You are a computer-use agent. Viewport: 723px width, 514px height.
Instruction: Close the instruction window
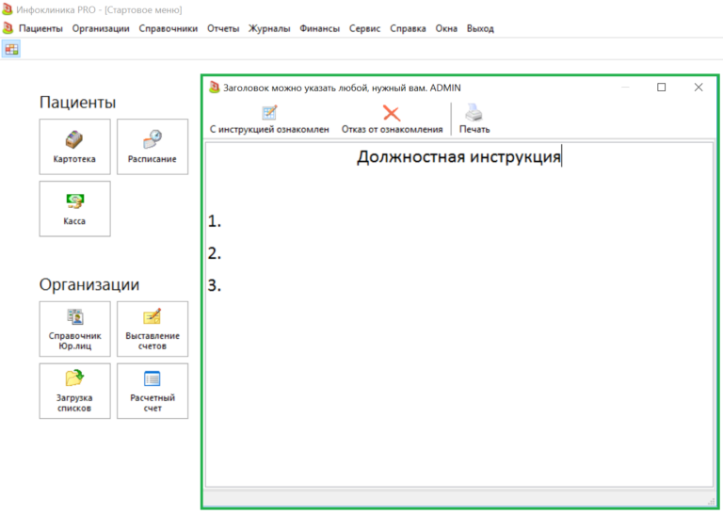(699, 88)
